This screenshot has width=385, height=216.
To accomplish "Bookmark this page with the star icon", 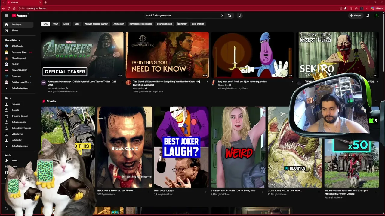I will click(345, 8).
